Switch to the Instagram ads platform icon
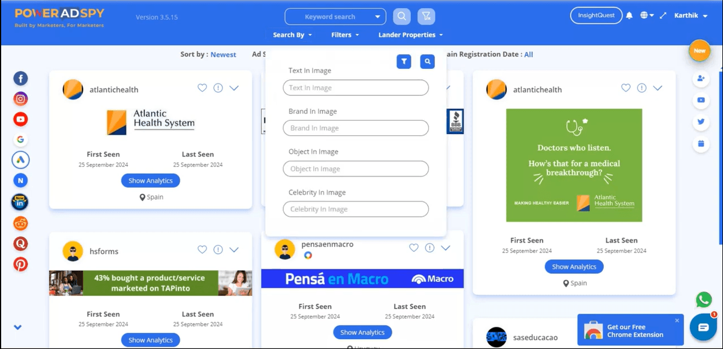This screenshot has width=723, height=349. [x=21, y=99]
